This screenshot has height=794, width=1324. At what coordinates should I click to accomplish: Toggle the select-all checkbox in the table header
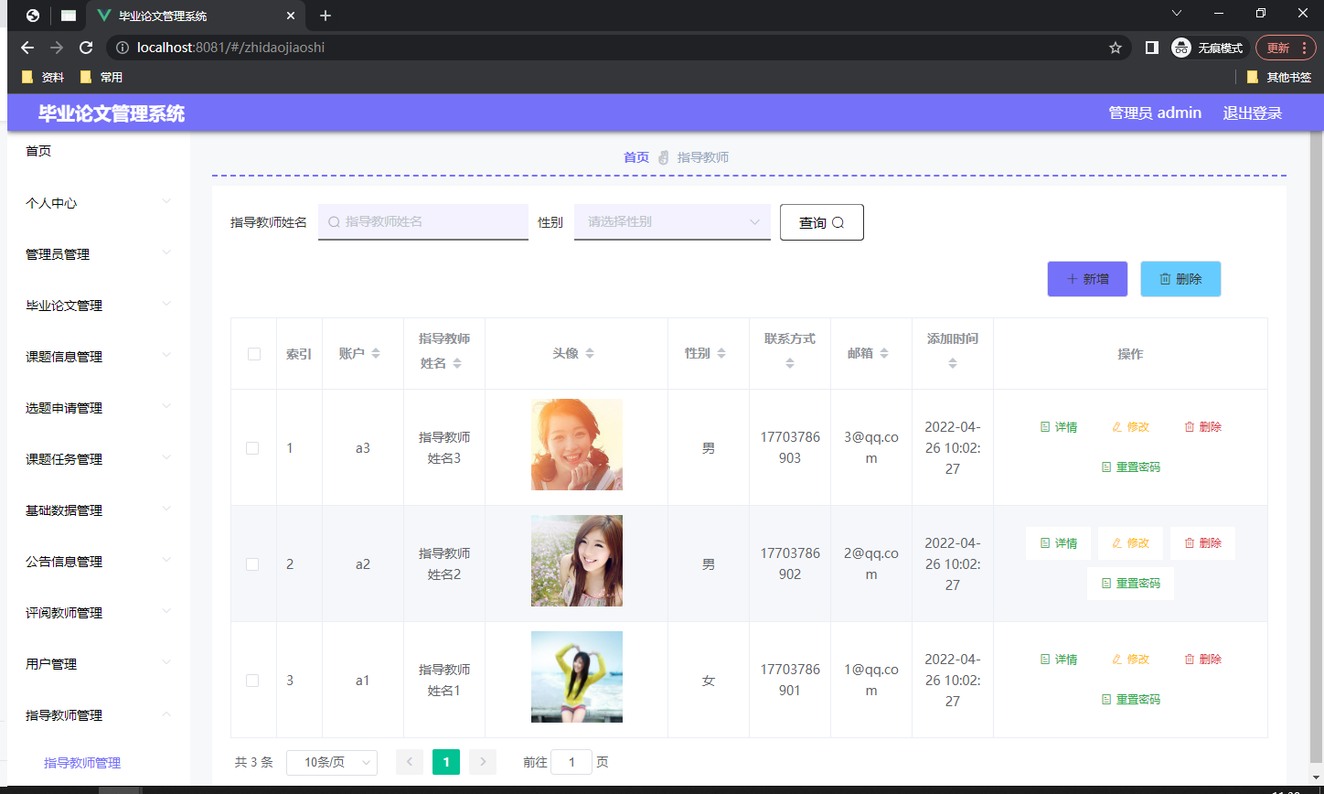click(x=253, y=354)
